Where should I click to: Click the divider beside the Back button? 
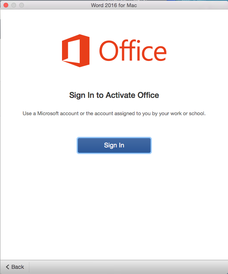[29, 267]
